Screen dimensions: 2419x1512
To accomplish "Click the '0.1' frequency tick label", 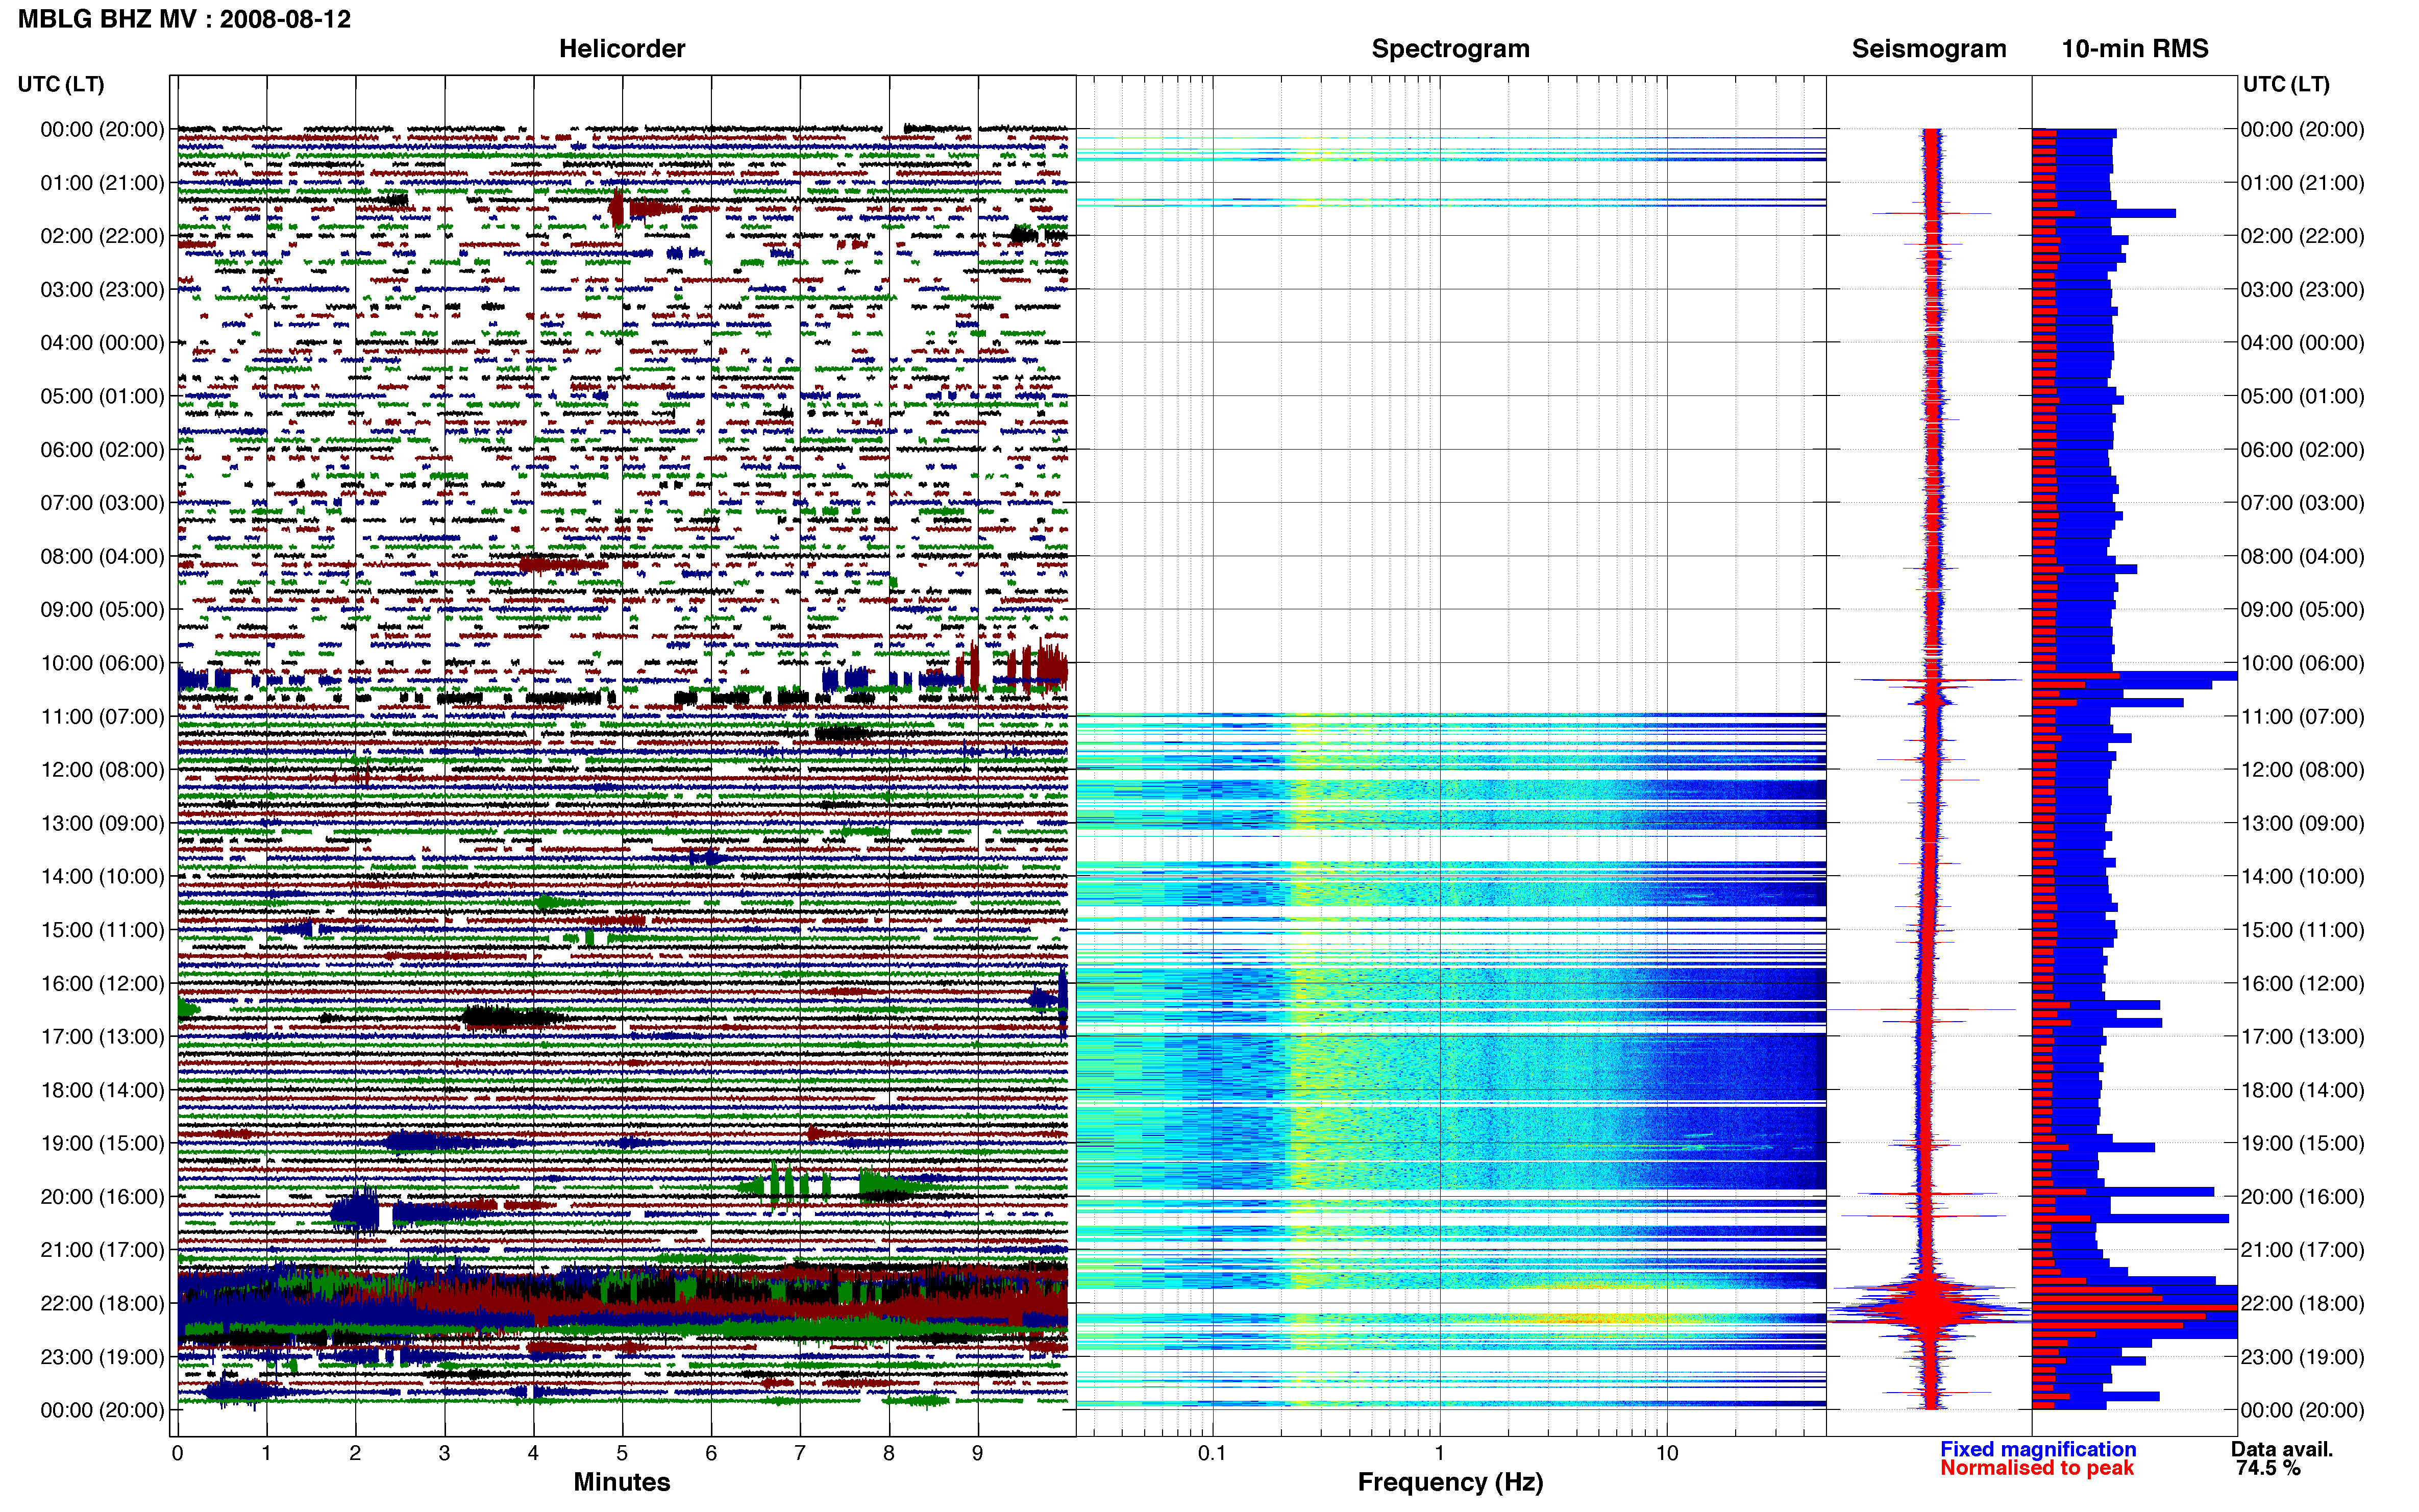I will 1212,1453.
